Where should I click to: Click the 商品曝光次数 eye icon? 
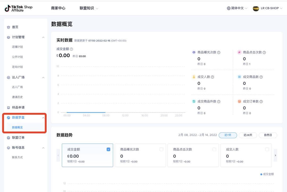[194, 52]
